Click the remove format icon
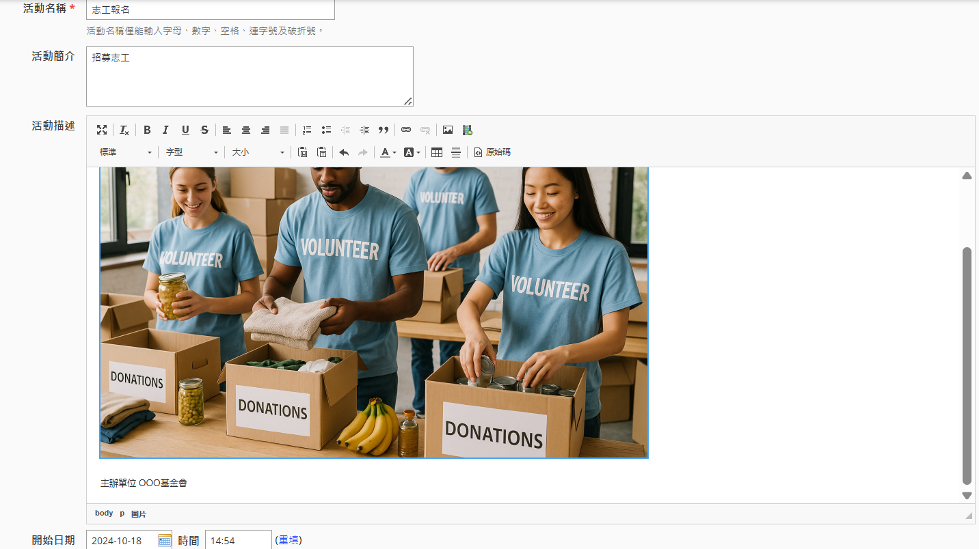 pyautogui.click(x=124, y=130)
